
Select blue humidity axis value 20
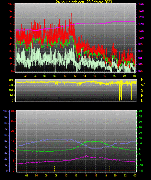point(6,159)
